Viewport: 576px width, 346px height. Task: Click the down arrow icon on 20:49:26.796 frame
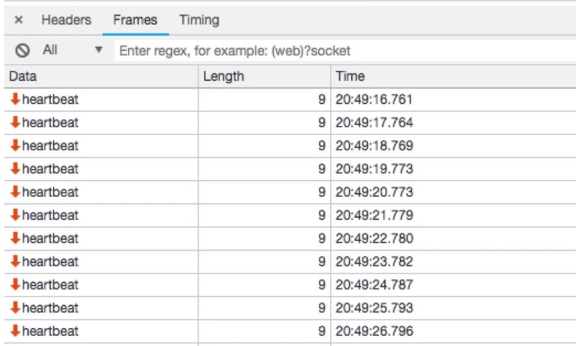tap(15, 331)
